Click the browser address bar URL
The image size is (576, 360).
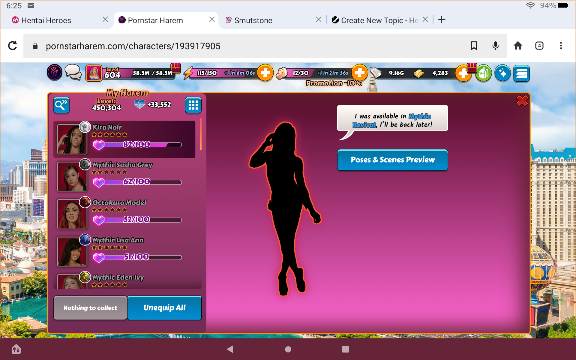133,46
